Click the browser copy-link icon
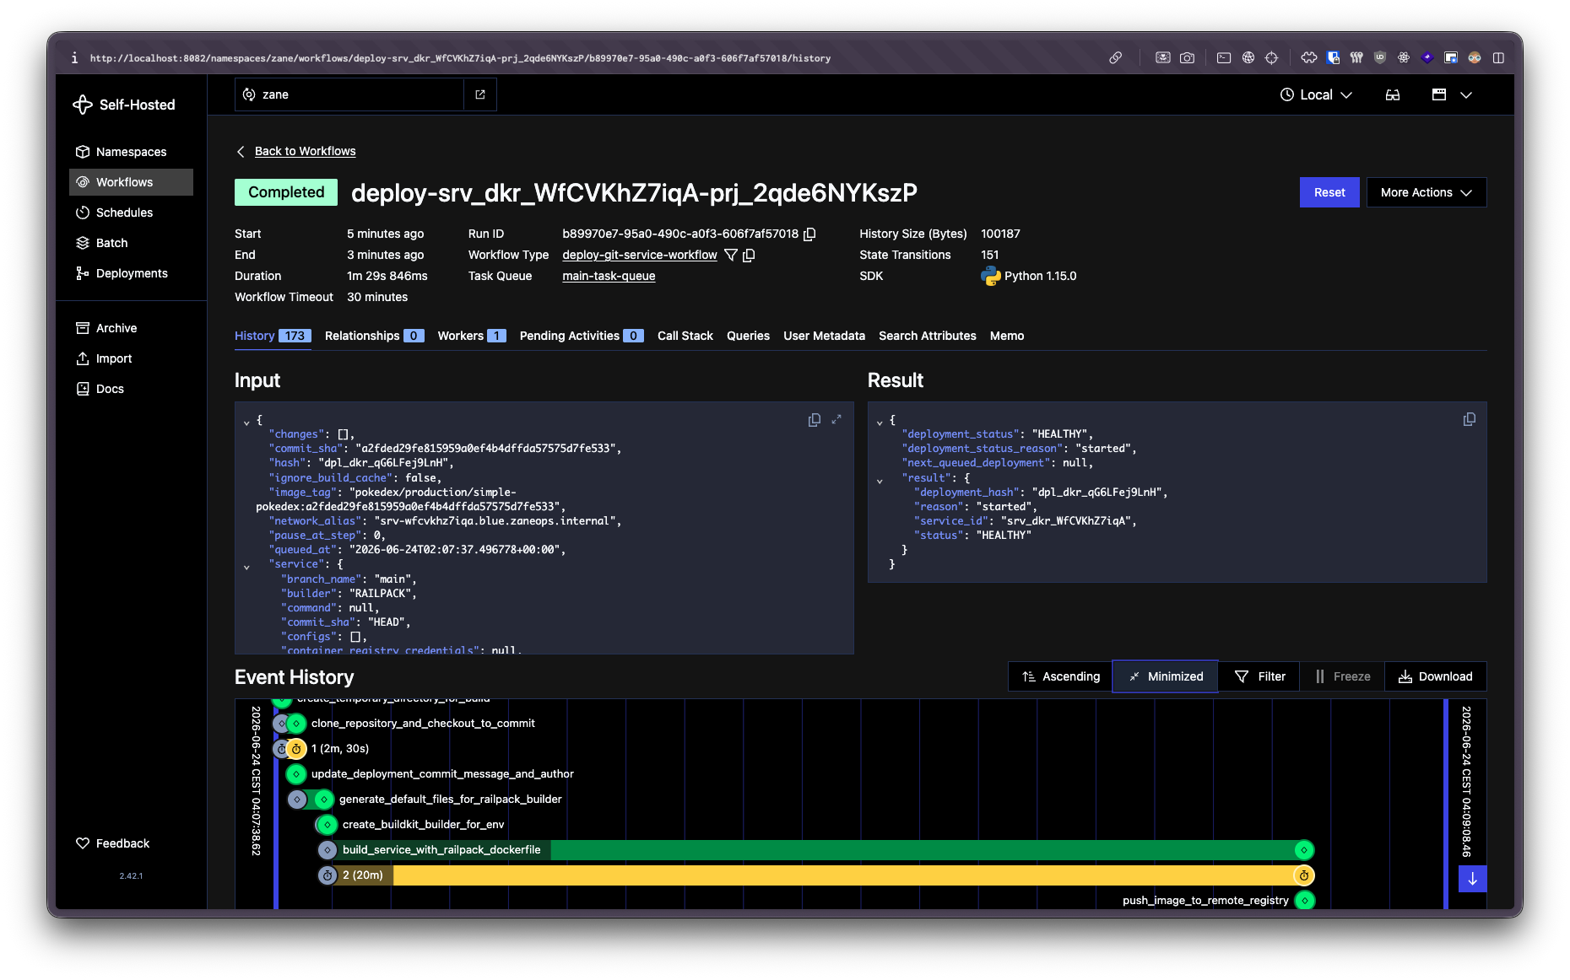 [x=1116, y=57]
